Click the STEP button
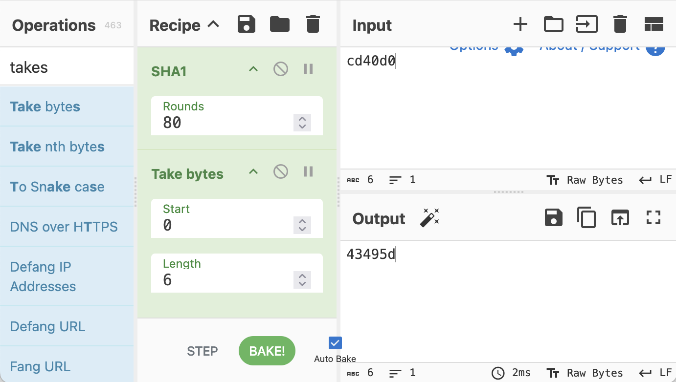 (x=203, y=351)
